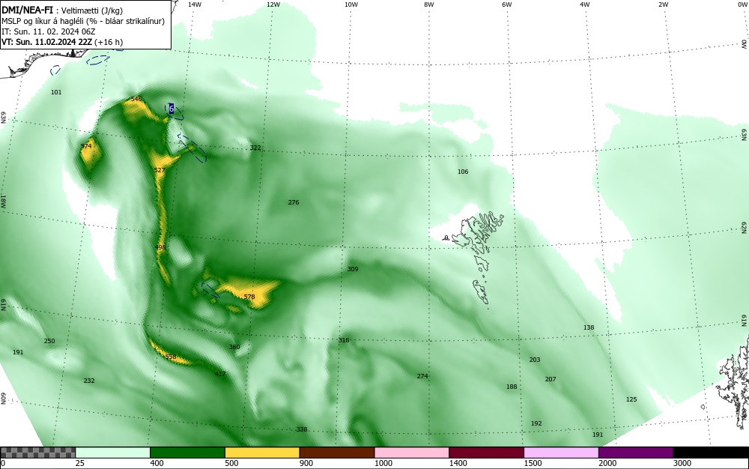Click the checkered gray 0–25 legend swatch
Screen dimensions: 749x469
[x=37, y=453]
